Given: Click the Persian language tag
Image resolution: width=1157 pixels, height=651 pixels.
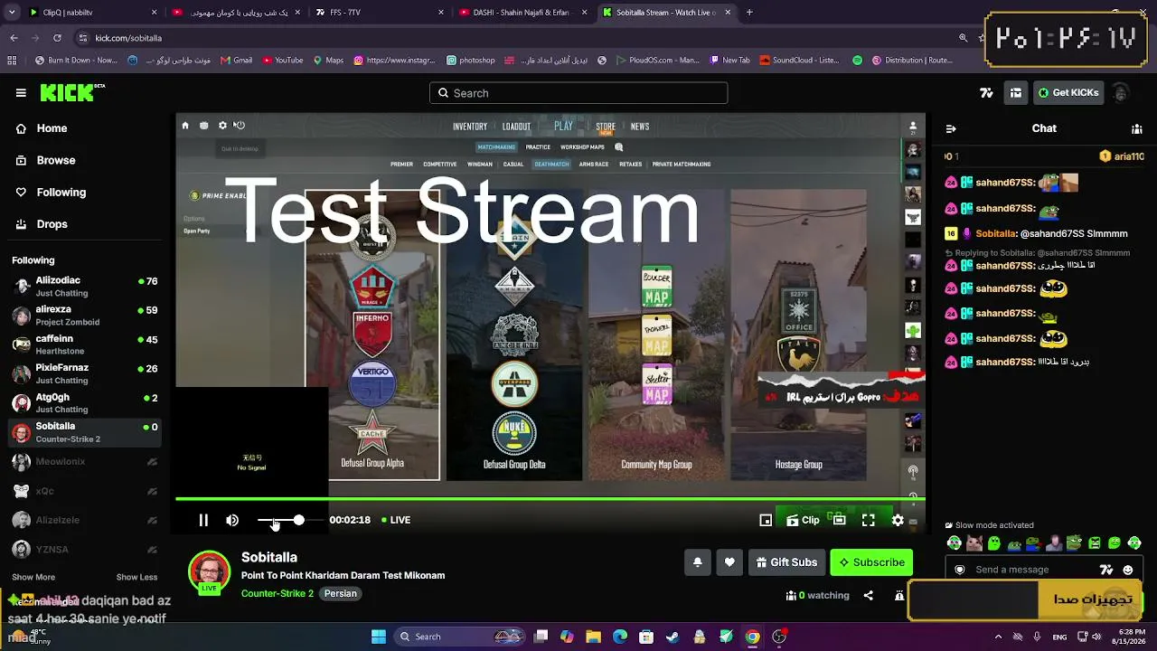Looking at the screenshot, I should [x=341, y=593].
